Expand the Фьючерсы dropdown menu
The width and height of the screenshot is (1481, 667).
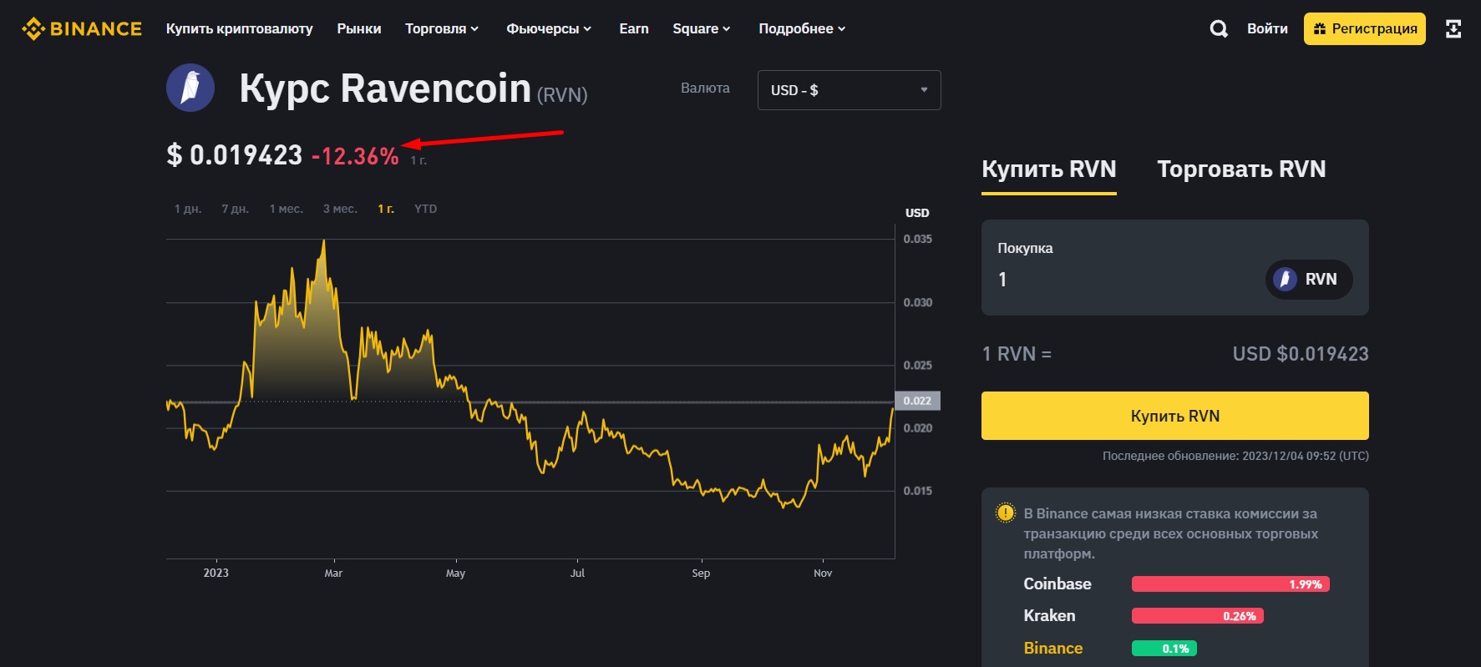(549, 28)
